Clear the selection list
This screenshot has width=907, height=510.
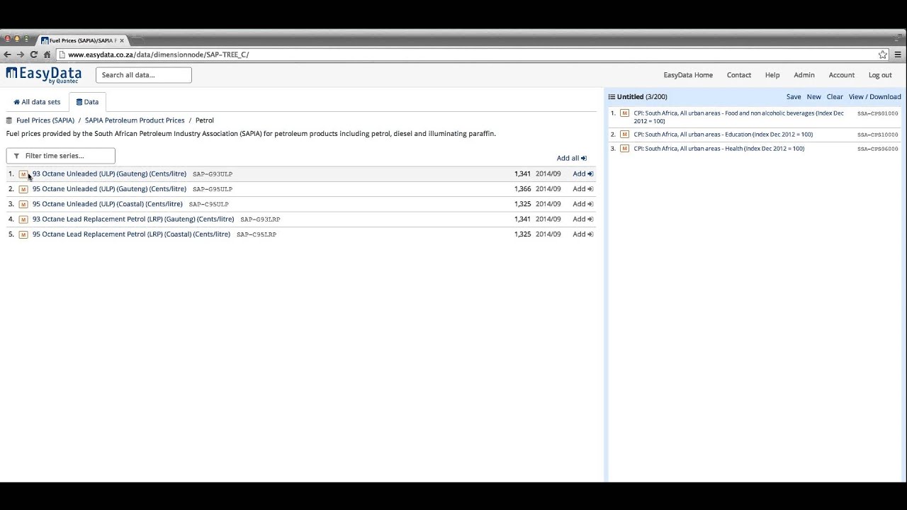click(835, 97)
